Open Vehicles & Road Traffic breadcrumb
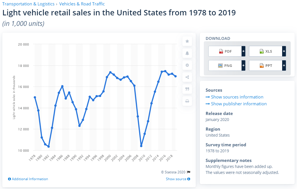 pyautogui.click(x=82, y=4)
